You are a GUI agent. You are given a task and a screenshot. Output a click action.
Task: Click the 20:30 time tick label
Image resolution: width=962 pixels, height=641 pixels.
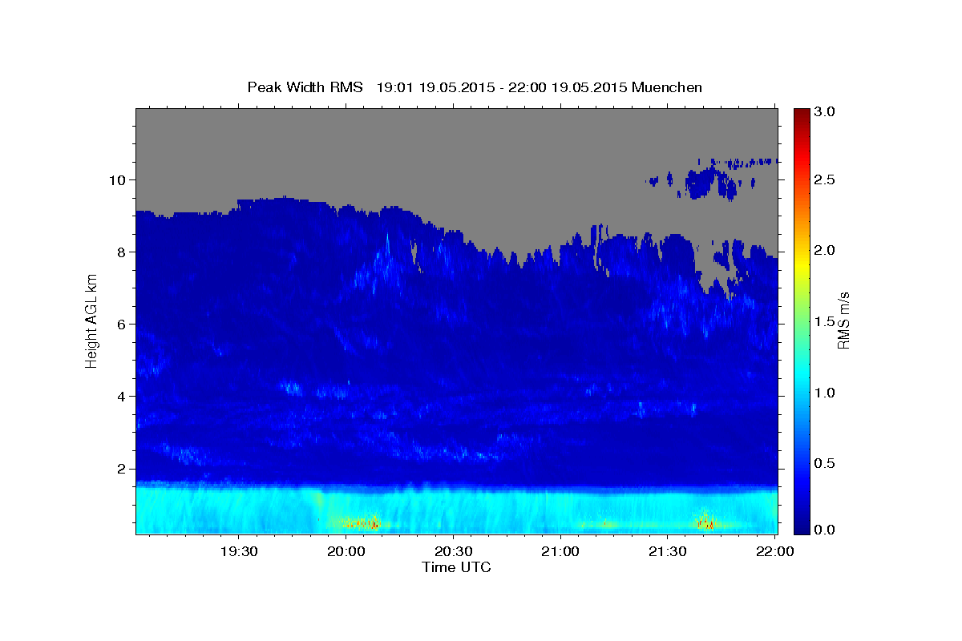click(x=453, y=551)
